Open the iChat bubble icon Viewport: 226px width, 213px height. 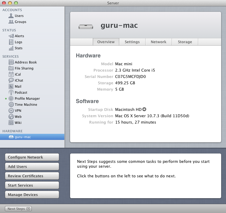click(x=11, y=80)
